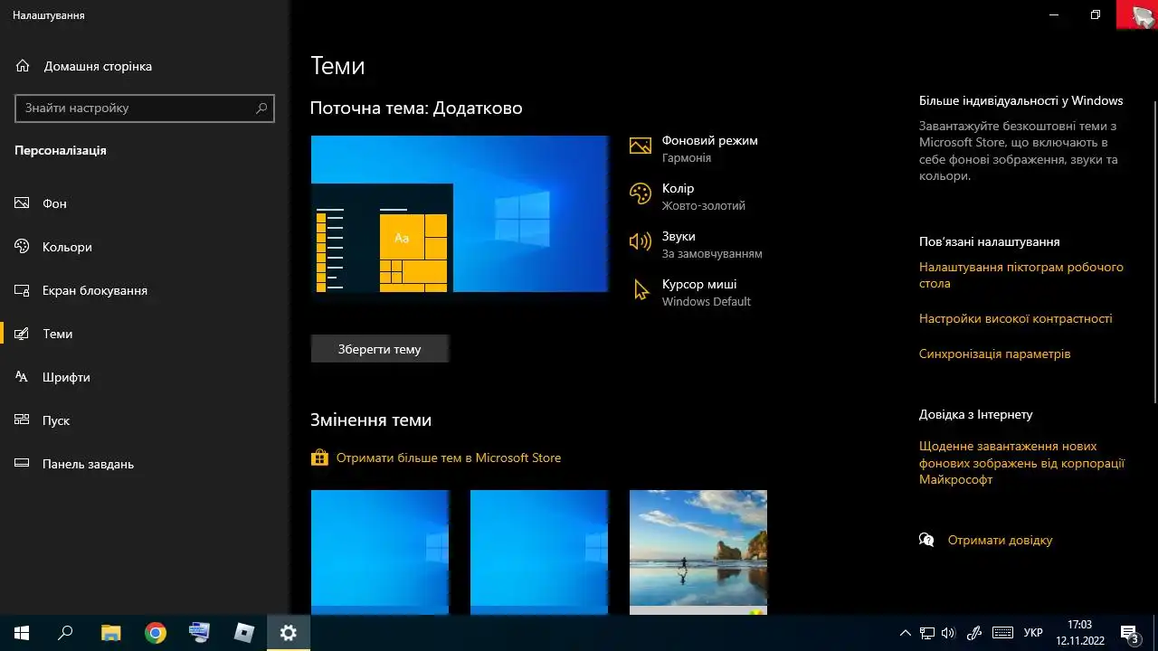Select the Кольори palette icon in sidebar
1158x651 pixels.
click(23, 247)
